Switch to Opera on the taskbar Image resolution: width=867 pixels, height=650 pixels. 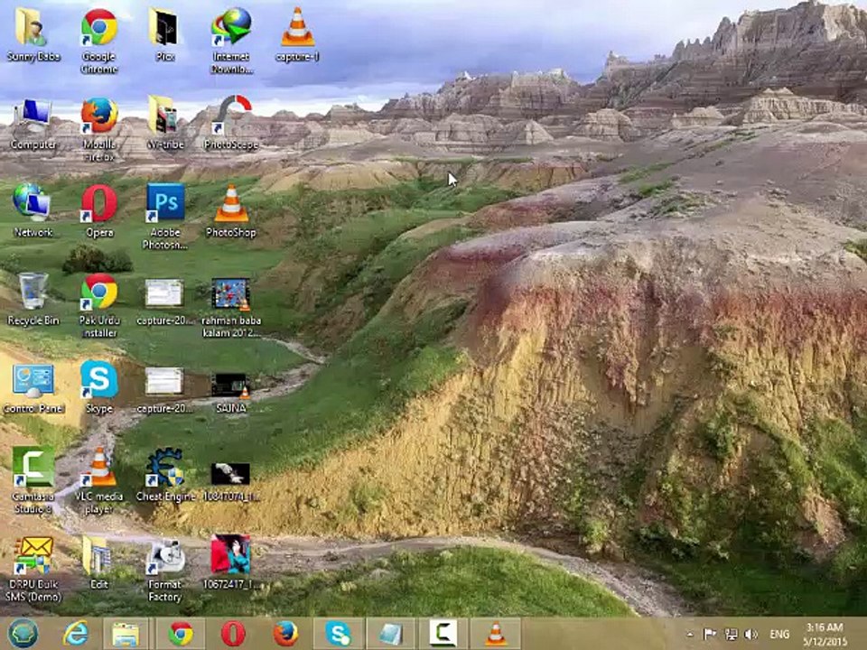pyautogui.click(x=233, y=634)
